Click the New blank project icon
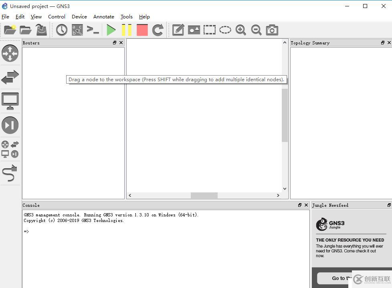 click(10, 30)
